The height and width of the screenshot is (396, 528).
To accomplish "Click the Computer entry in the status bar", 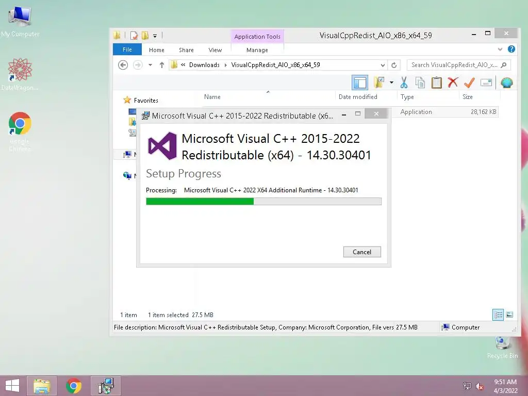I will click(x=460, y=327).
